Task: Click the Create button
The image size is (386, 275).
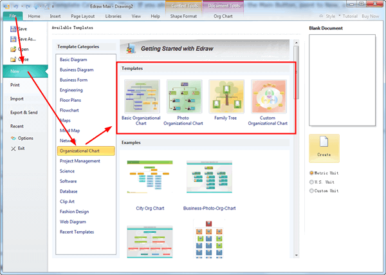Action: coord(324,148)
